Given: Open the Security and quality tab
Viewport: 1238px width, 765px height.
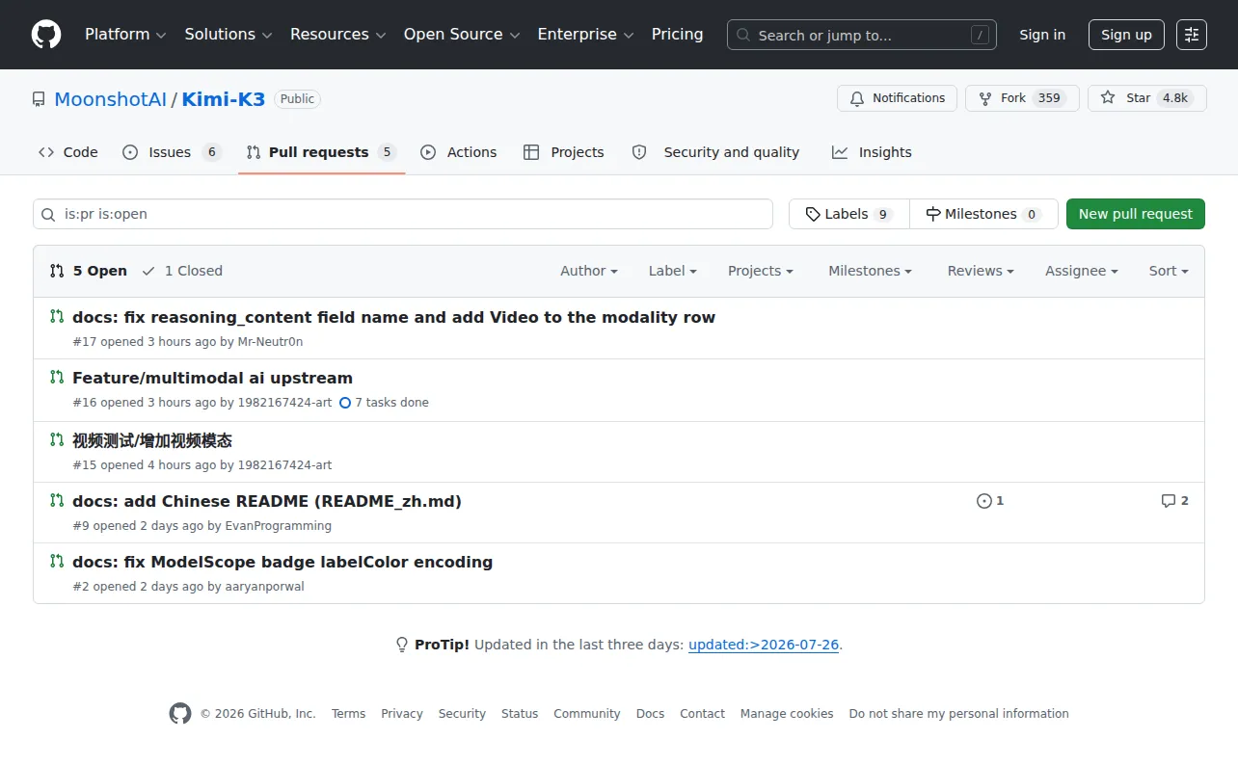Looking at the screenshot, I should [715, 152].
